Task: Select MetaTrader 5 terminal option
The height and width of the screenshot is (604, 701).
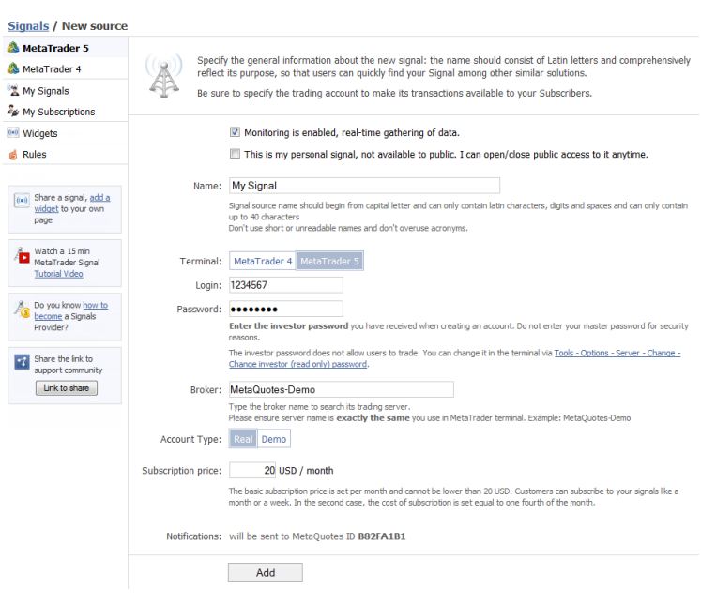Action: pos(329,261)
